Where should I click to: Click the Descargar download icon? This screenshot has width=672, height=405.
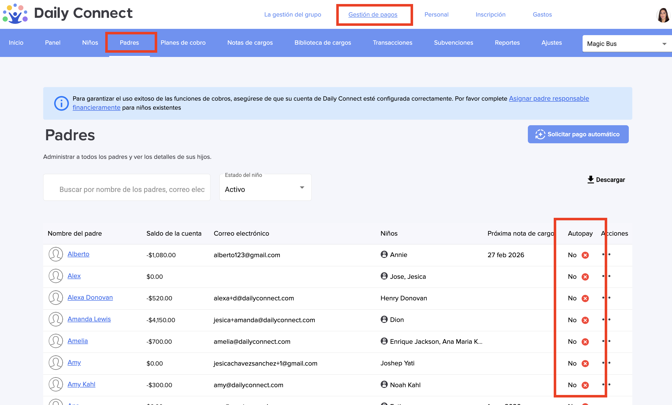[x=590, y=180]
